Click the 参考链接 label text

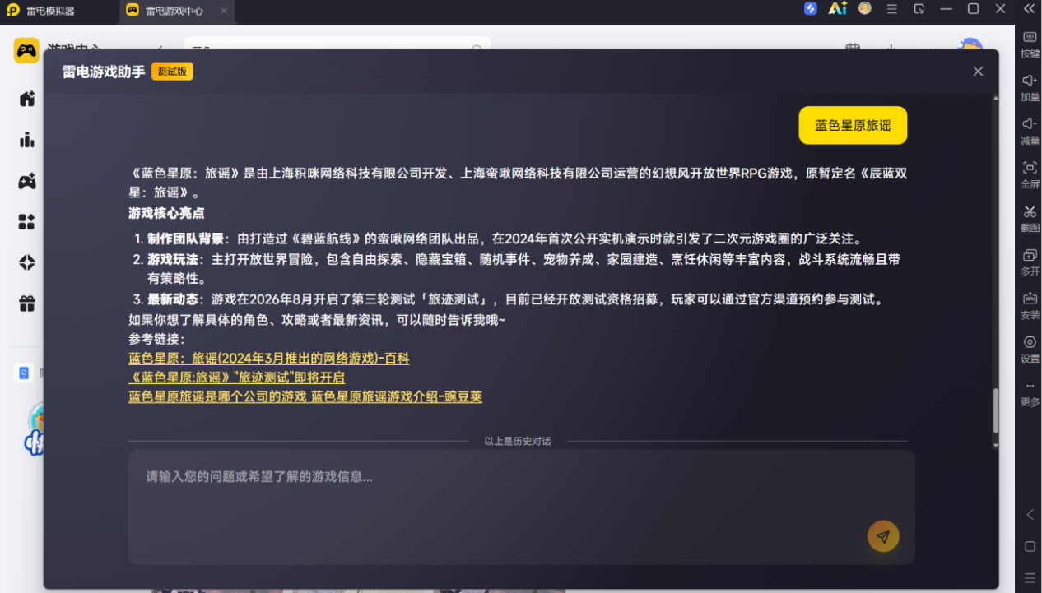[156, 339]
